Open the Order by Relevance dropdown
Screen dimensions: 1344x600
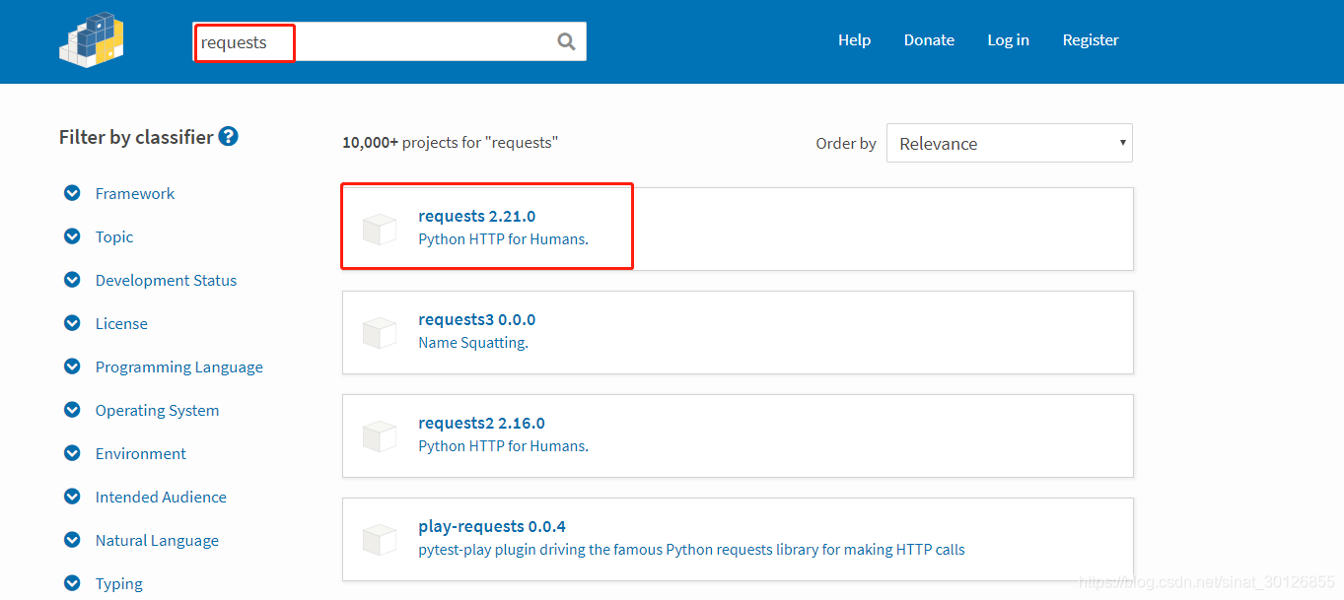(1009, 143)
